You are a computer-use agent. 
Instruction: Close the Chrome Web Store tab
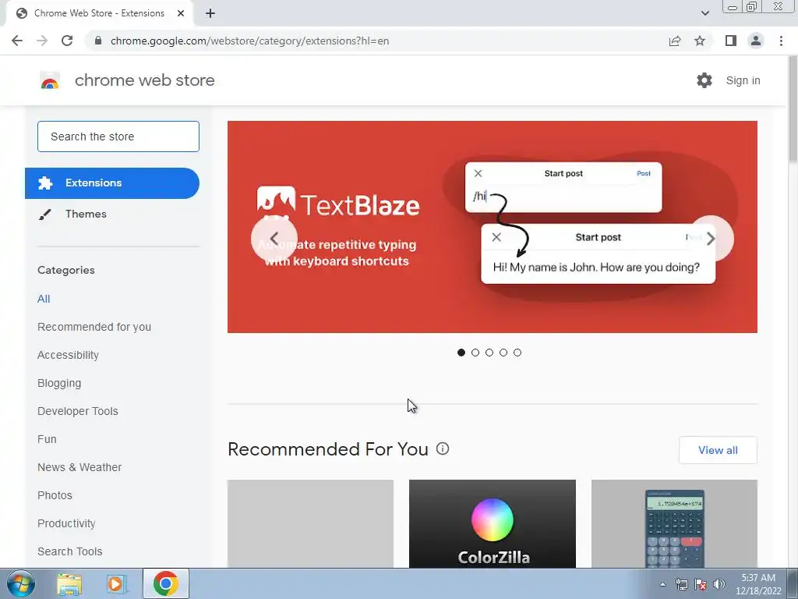pos(181,13)
